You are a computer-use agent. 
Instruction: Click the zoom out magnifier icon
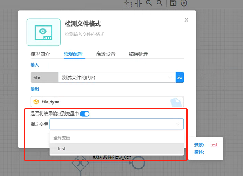pos(159,3)
